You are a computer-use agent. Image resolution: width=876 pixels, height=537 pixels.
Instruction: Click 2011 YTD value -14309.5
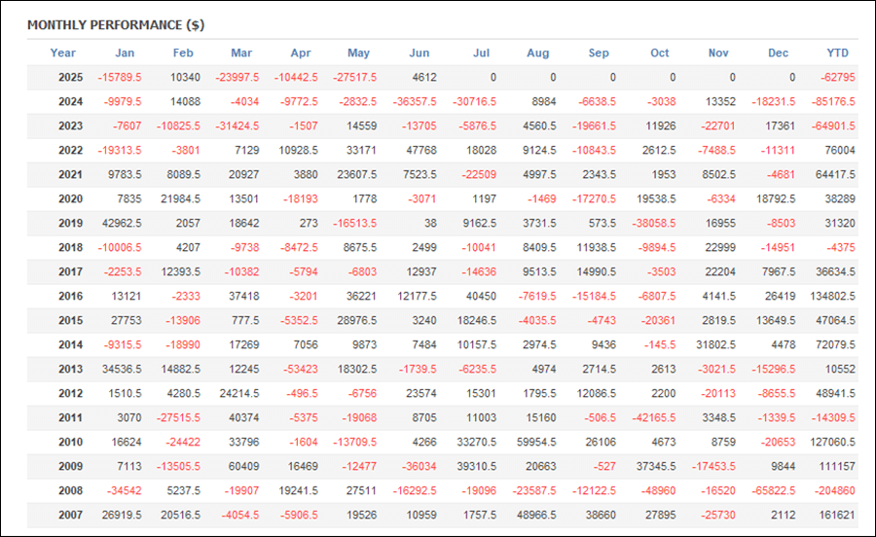pyautogui.click(x=833, y=417)
